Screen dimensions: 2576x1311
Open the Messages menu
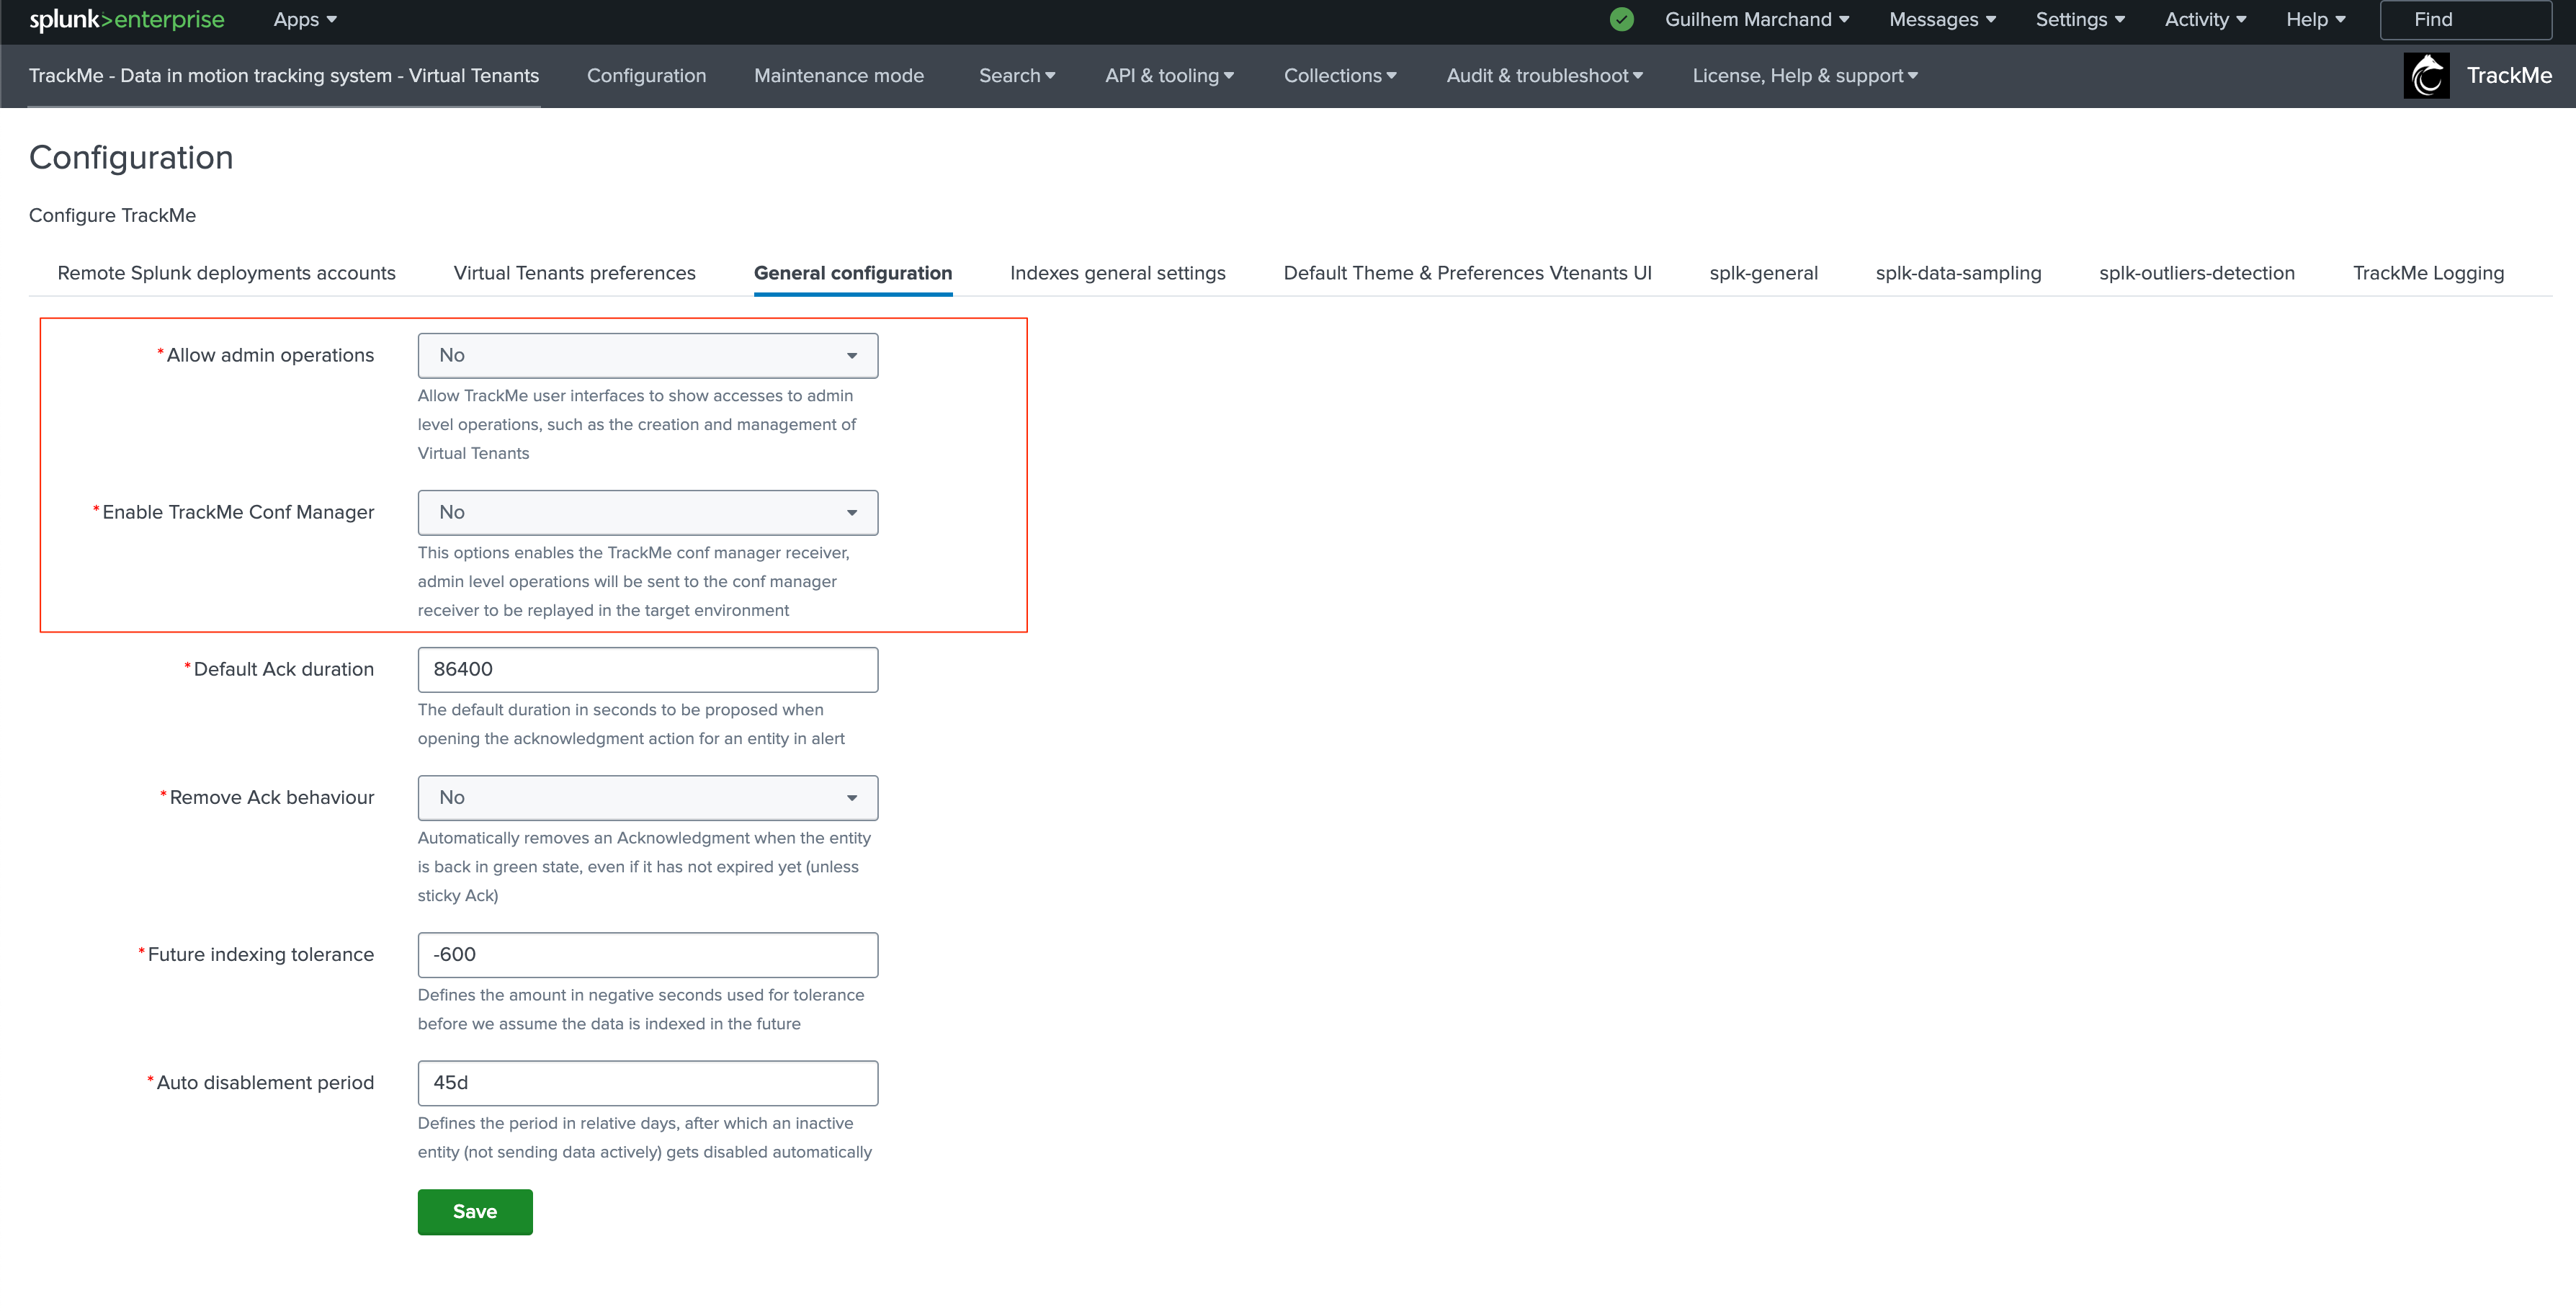pos(1941,19)
